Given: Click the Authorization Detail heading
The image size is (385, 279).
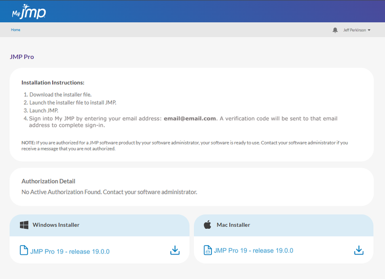Looking at the screenshot, I should 48,181.
